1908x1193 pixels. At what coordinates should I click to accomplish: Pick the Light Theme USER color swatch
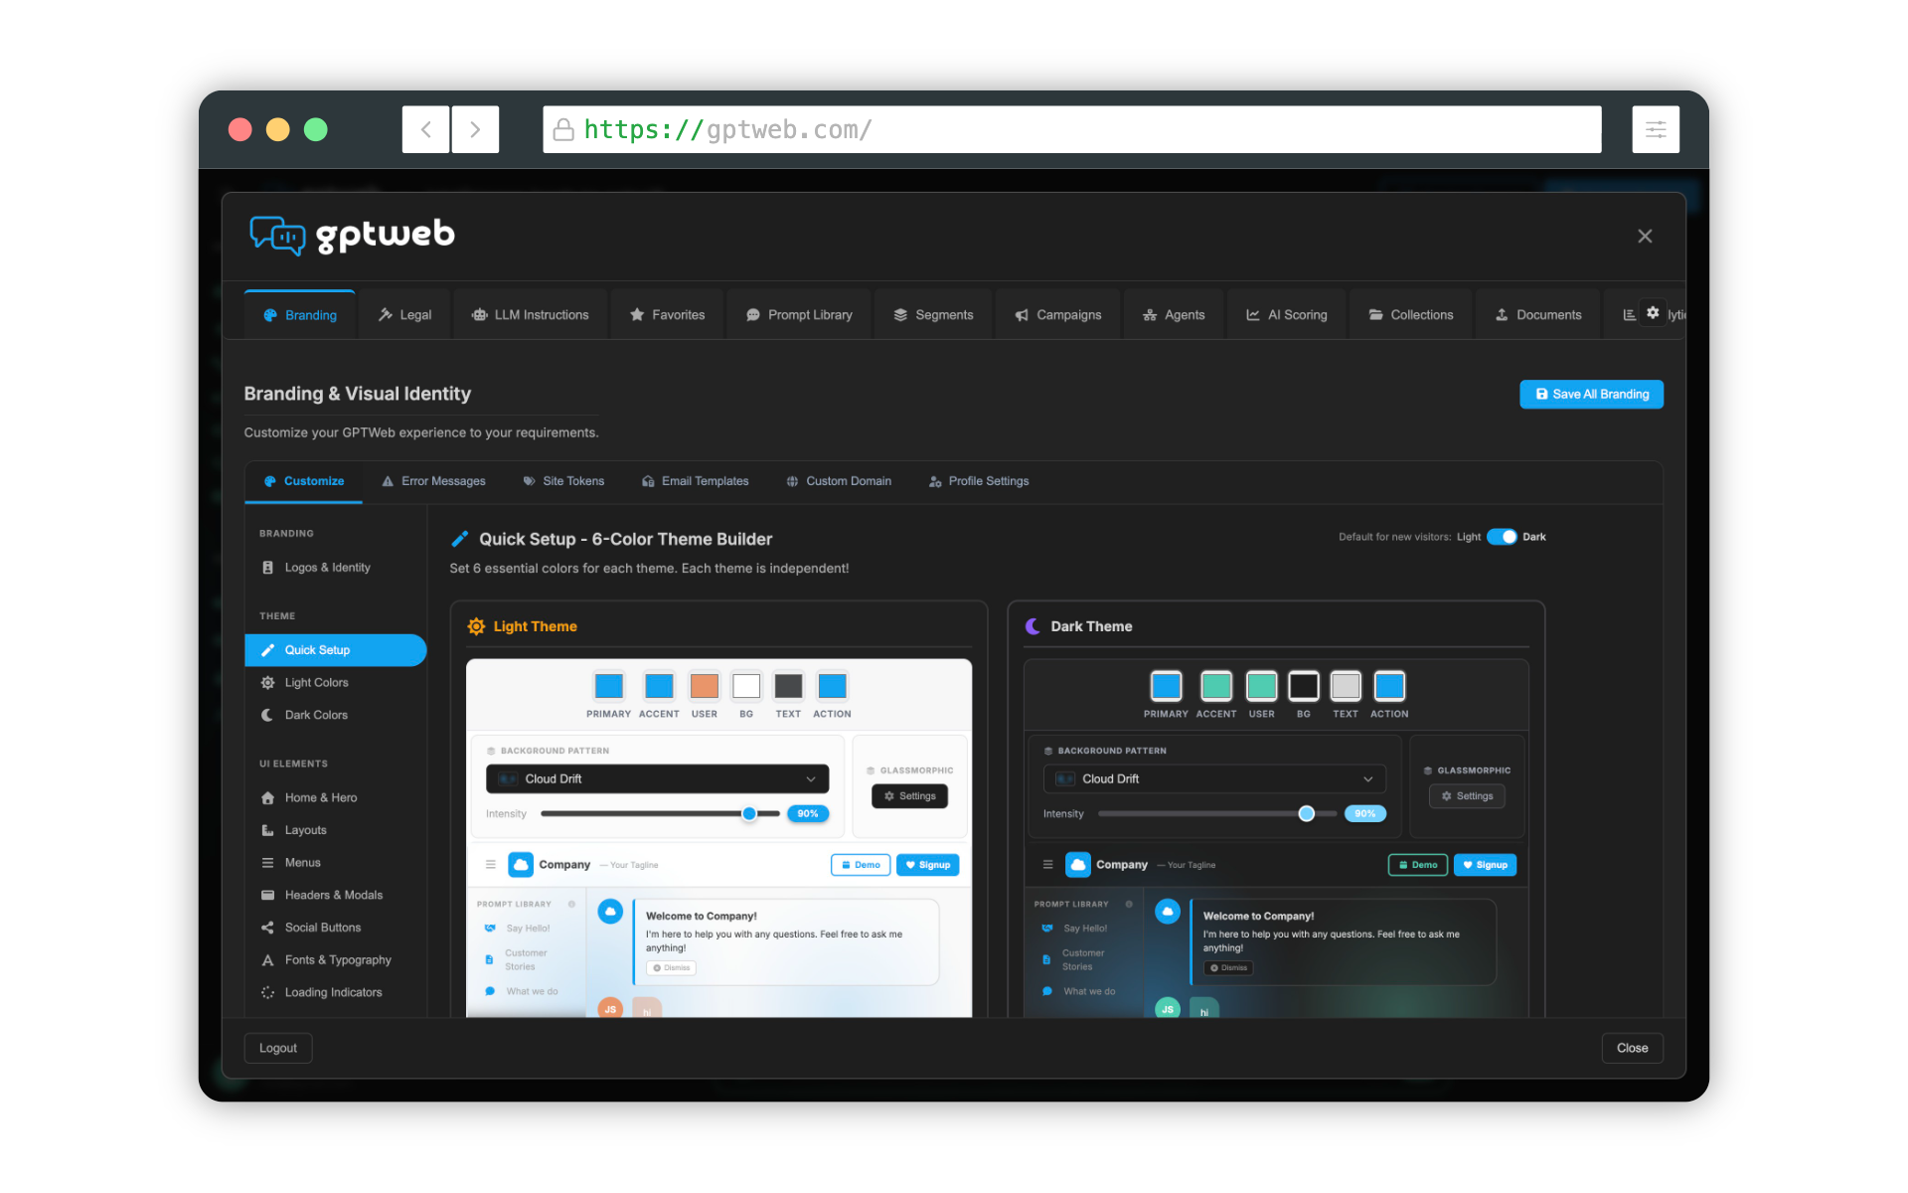pyautogui.click(x=705, y=686)
